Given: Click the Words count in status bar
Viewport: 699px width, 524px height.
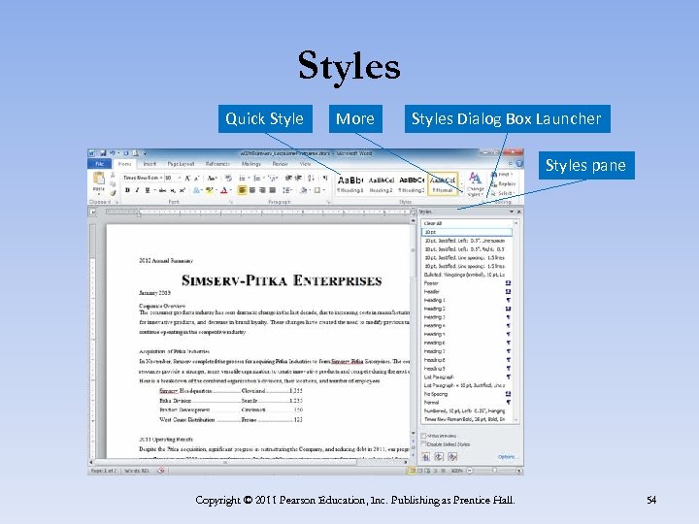Looking at the screenshot, I should tap(137, 471).
